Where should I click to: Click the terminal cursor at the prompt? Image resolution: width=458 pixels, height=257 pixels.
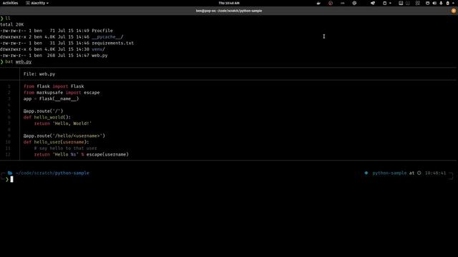(x=11, y=179)
